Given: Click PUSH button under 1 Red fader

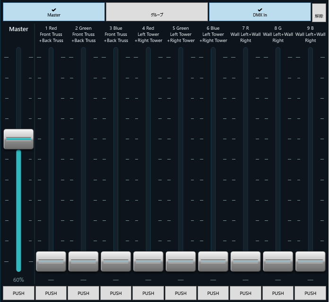Looking at the screenshot, I should point(51,293).
